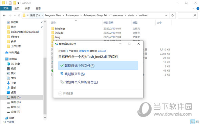Minimize the replace or skip dialog
200x124 pixels.
coord(120,44)
